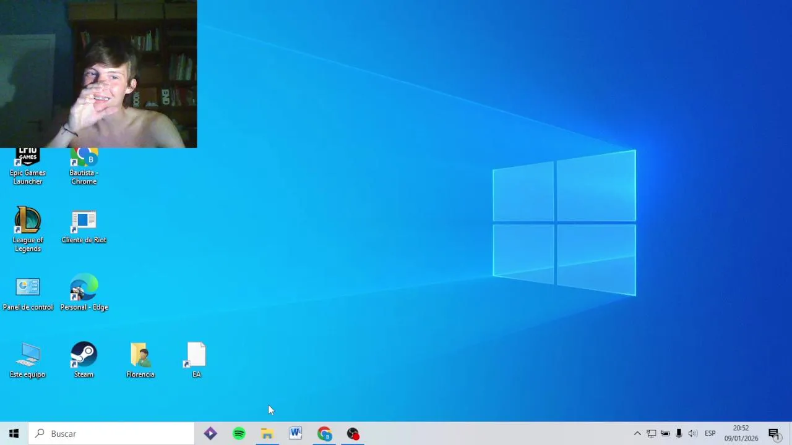Screen dimensions: 792x445
Task: Select the Este equipo desktop icon
Action: pyautogui.click(x=27, y=360)
